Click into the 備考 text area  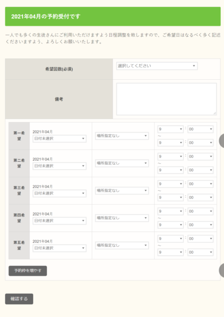(x=167, y=99)
